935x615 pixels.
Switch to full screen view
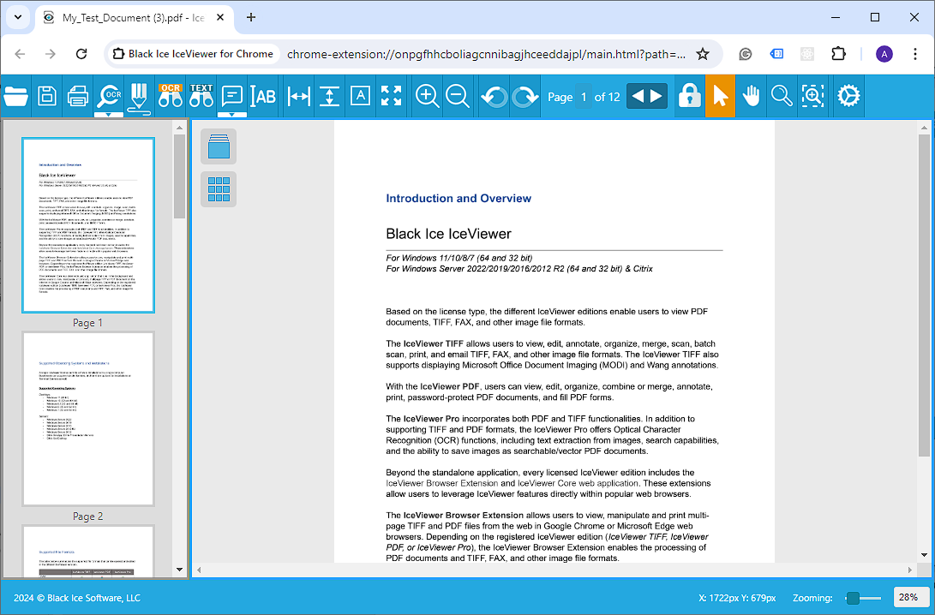(391, 96)
